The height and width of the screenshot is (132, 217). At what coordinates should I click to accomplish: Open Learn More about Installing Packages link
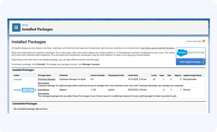coord(157,48)
